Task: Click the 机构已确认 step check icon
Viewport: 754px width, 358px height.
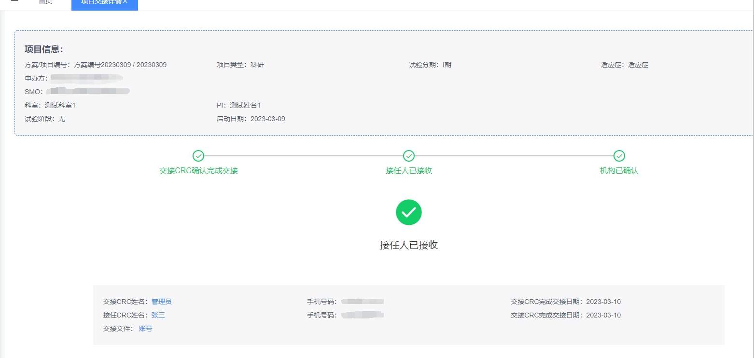Action: [619, 156]
